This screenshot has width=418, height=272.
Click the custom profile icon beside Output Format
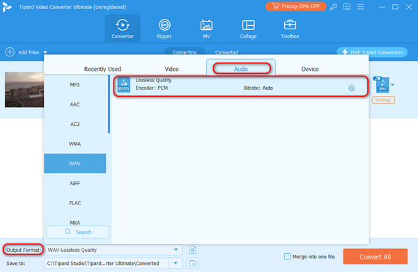pos(192,250)
